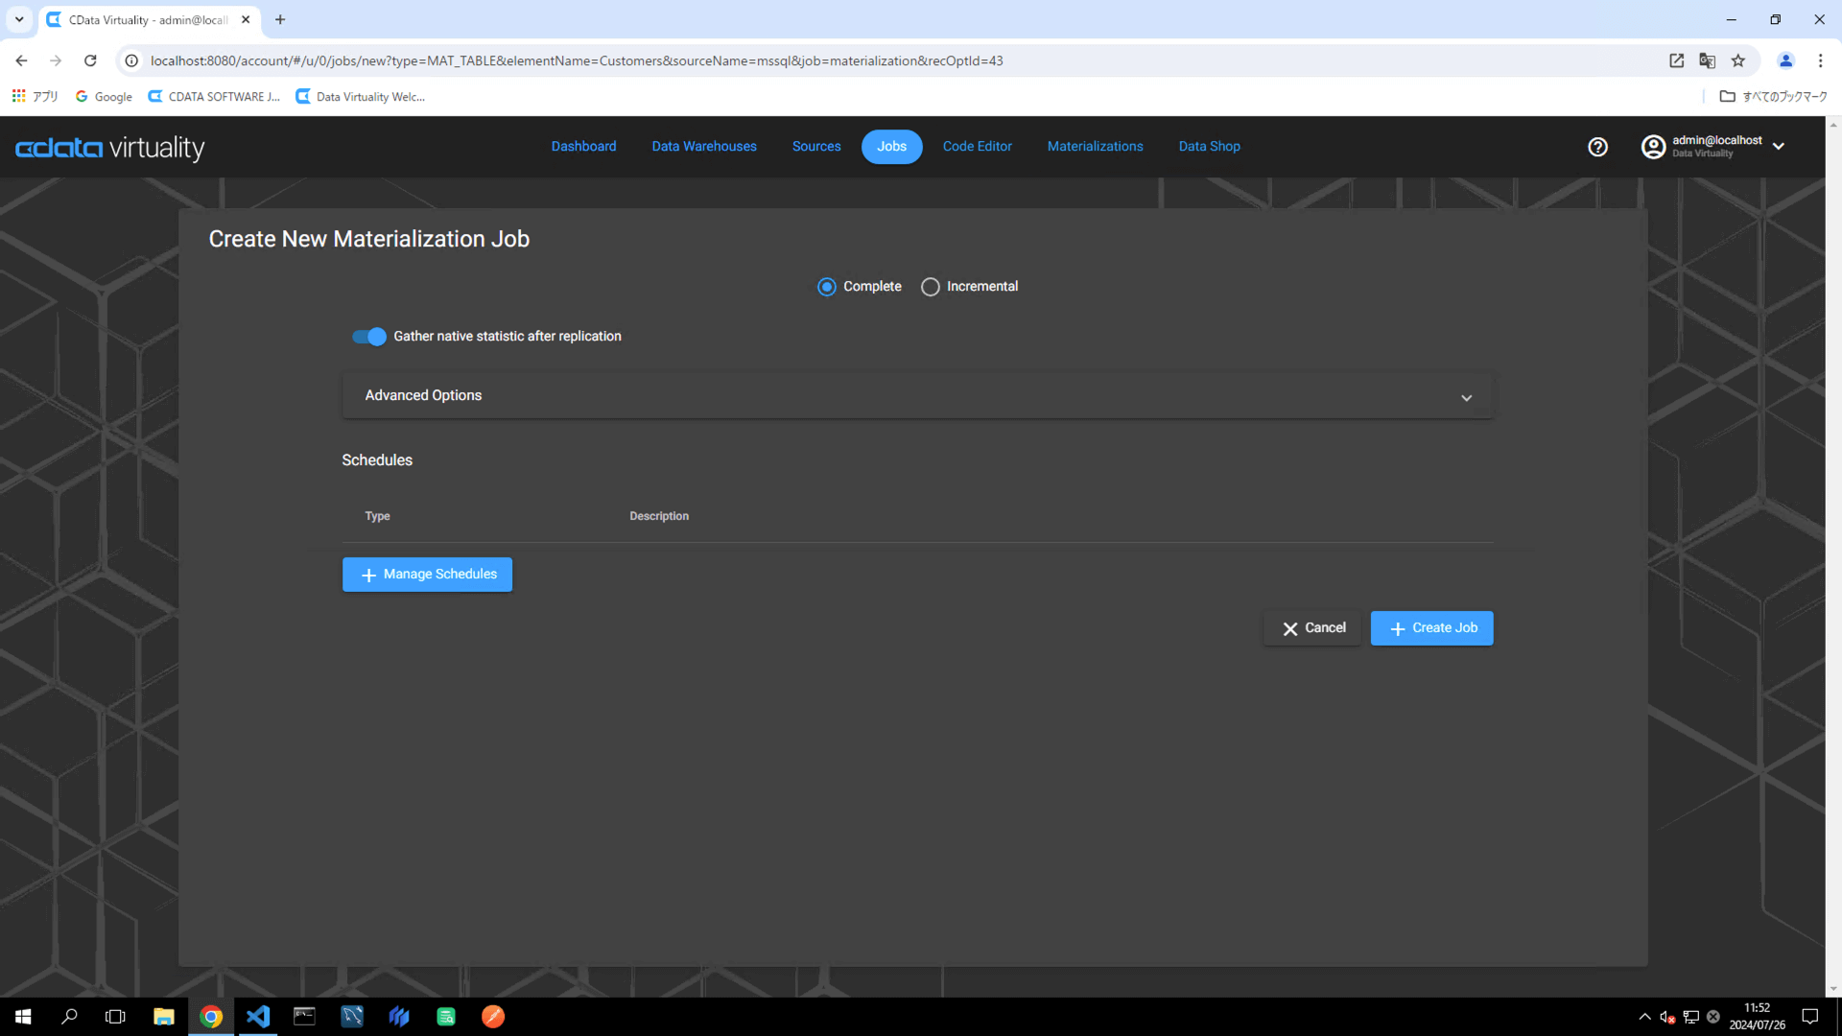Select the Incremental radio button
Image resolution: width=1842 pixels, height=1036 pixels.
click(x=930, y=287)
